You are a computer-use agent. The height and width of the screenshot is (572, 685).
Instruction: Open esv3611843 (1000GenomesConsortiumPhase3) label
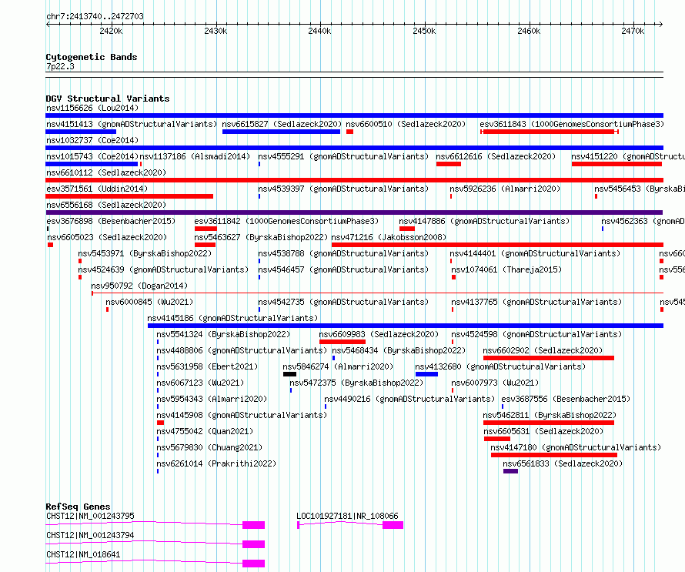click(572, 124)
